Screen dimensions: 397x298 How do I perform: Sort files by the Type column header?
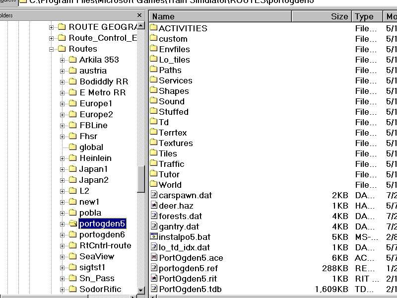(367, 16)
